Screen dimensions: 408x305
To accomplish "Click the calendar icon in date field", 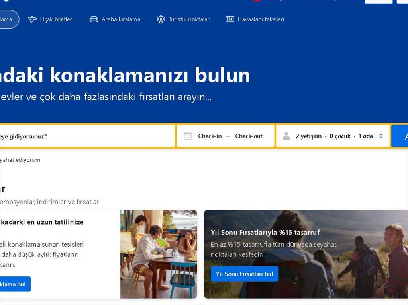I will click(x=188, y=136).
